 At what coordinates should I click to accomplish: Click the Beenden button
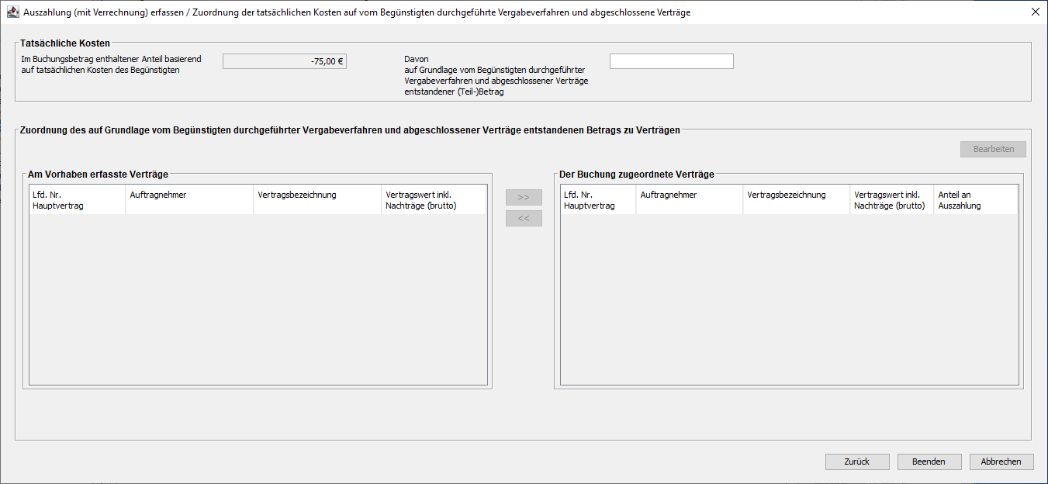pos(929,462)
